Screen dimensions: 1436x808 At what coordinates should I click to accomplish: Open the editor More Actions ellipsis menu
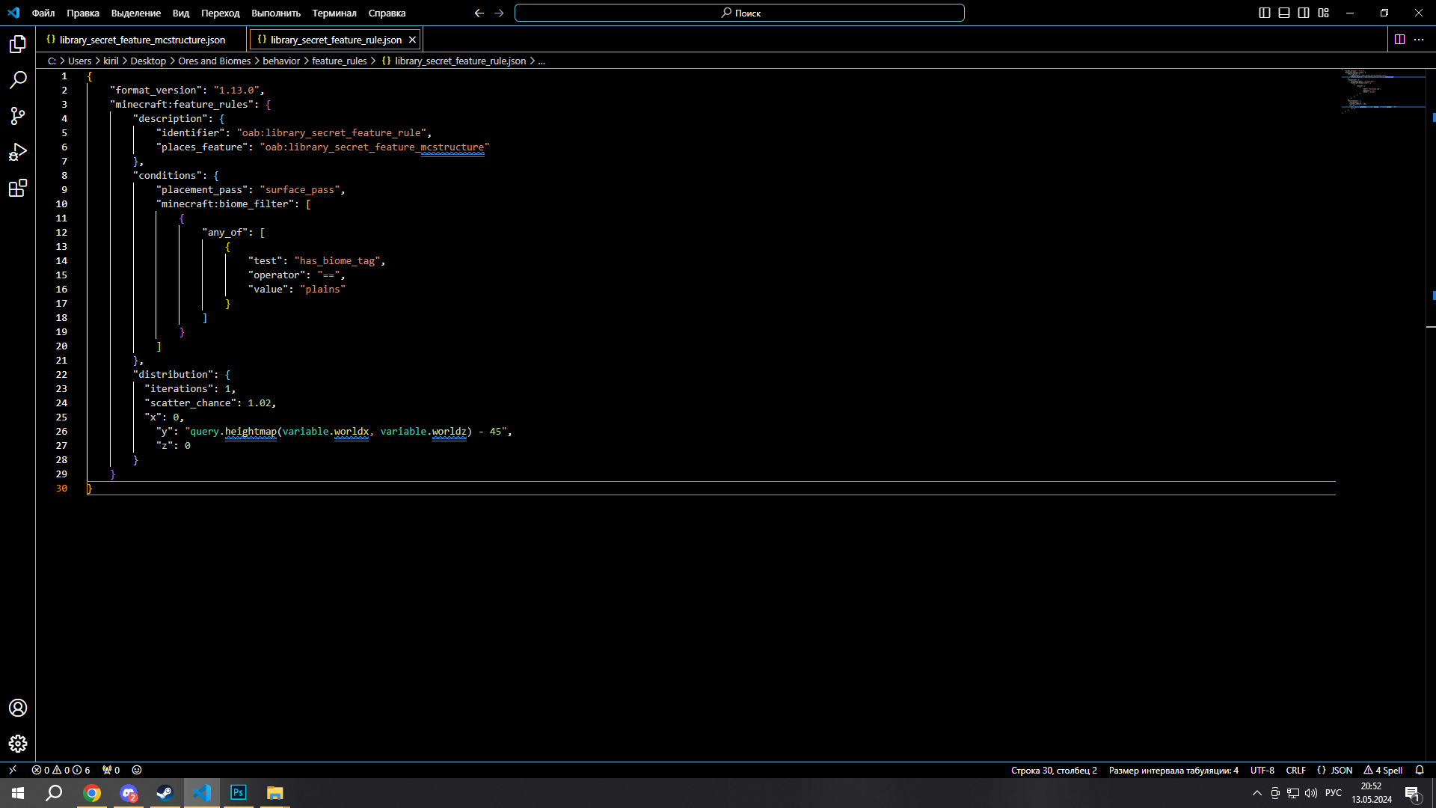pyautogui.click(x=1419, y=40)
